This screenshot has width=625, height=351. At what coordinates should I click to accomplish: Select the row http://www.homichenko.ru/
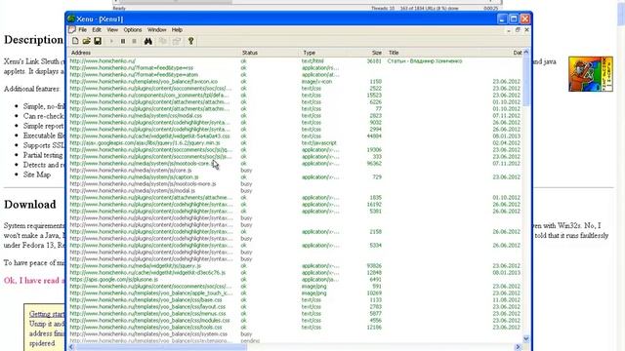pos(295,61)
